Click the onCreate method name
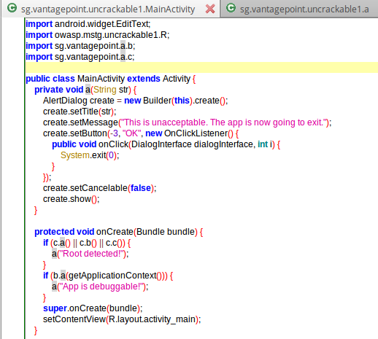Viewport: 378px width, 339px height. coord(115,232)
